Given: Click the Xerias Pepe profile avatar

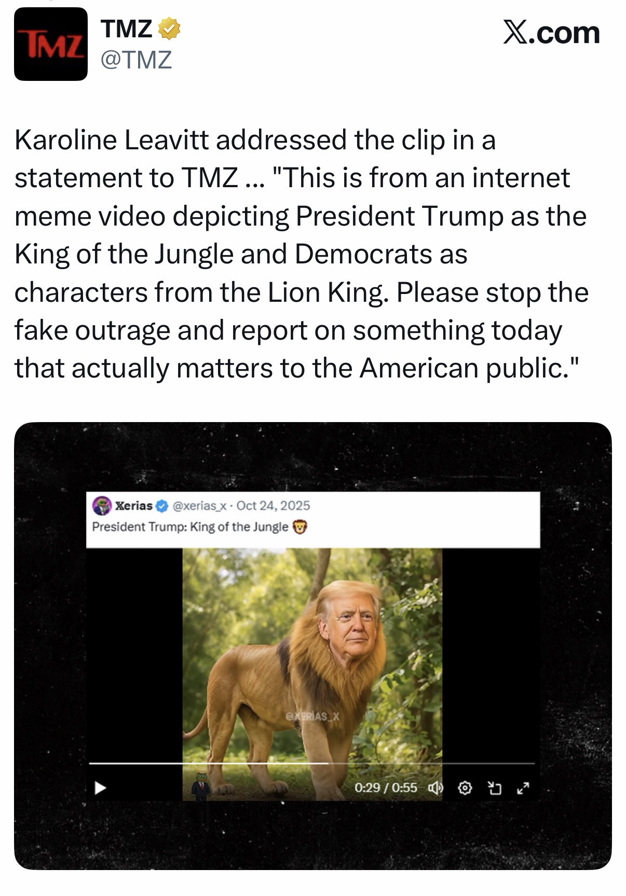Looking at the screenshot, I should click(102, 506).
